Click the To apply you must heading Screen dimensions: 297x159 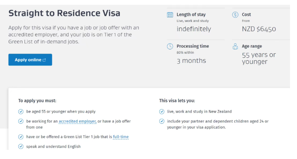37,101
